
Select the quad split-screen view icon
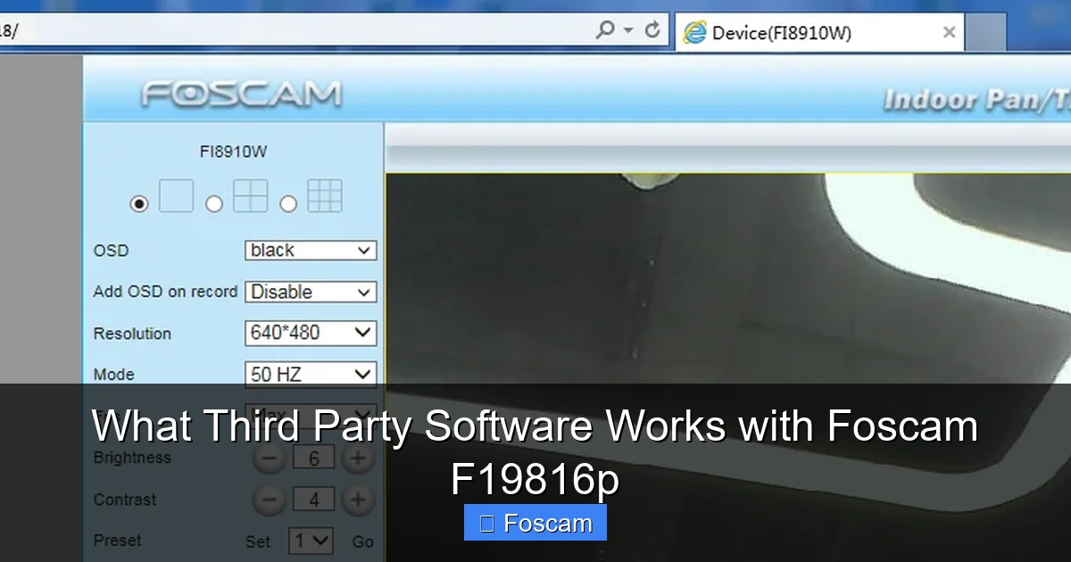pos(250,196)
